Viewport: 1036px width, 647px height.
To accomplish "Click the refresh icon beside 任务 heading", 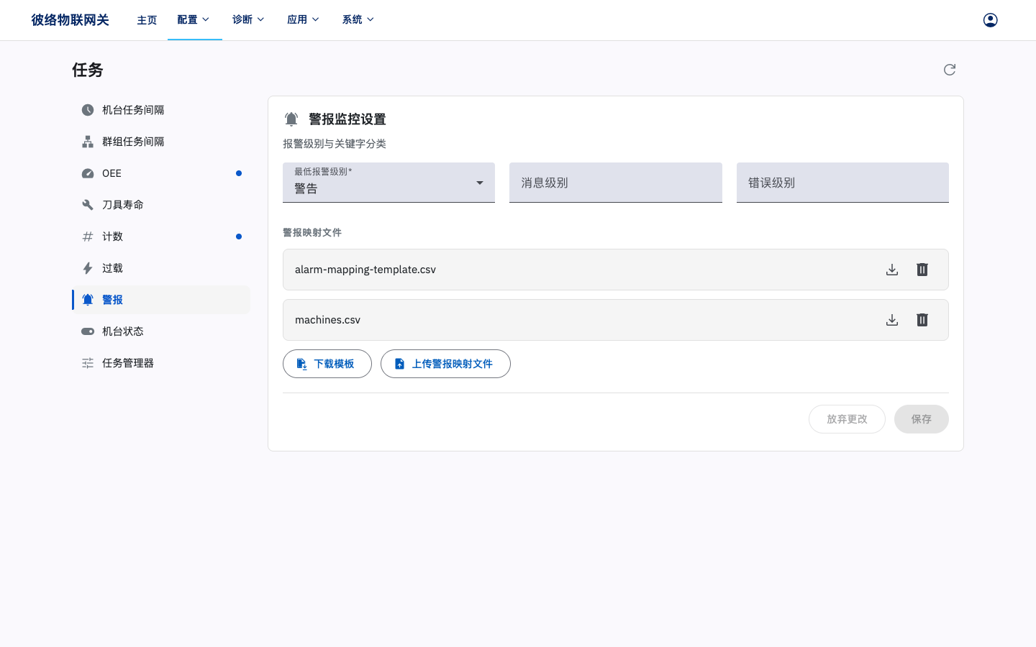I will tap(950, 70).
